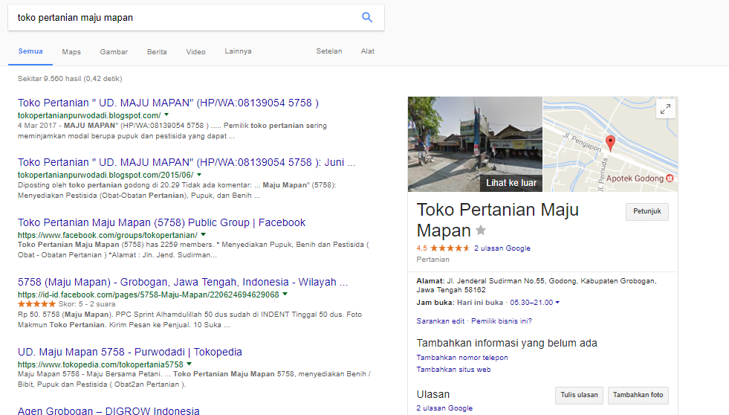
Task: Click the expand map icon
Action: tap(665, 109)
